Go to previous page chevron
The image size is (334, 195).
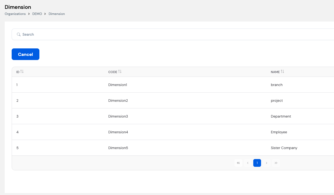248,163
